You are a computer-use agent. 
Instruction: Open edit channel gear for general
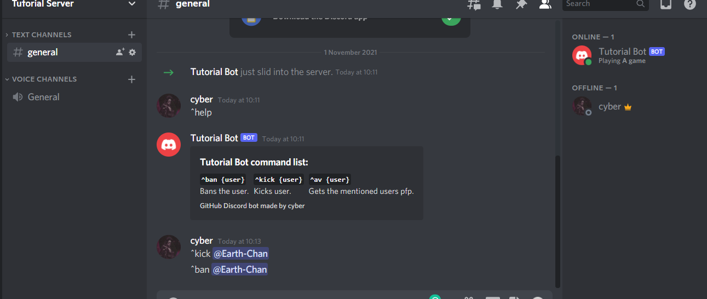point(132,52)
